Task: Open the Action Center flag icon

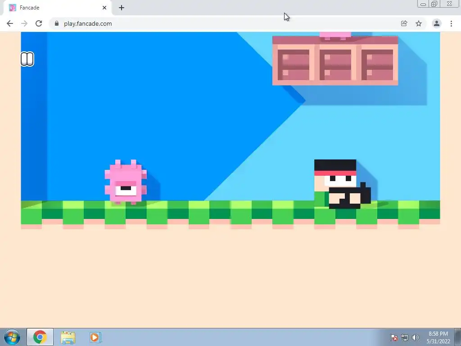Action: pyautogui.click(x=393, y=337)
